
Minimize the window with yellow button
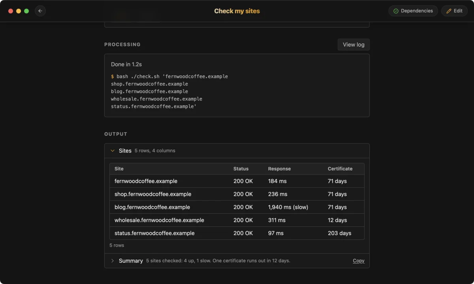[x=19, y=11]
